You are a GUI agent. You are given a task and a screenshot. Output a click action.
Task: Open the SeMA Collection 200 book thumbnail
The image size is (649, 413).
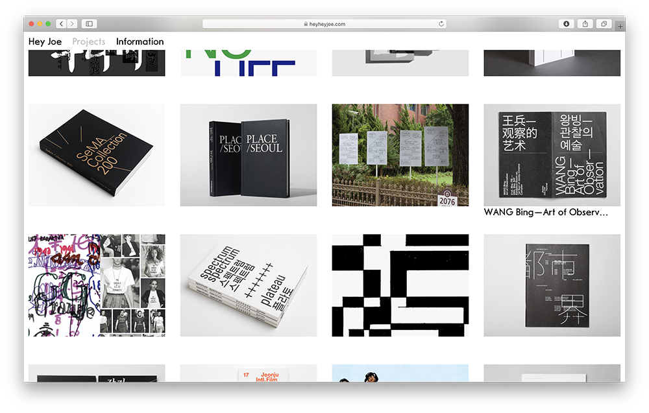pos(97,155)
